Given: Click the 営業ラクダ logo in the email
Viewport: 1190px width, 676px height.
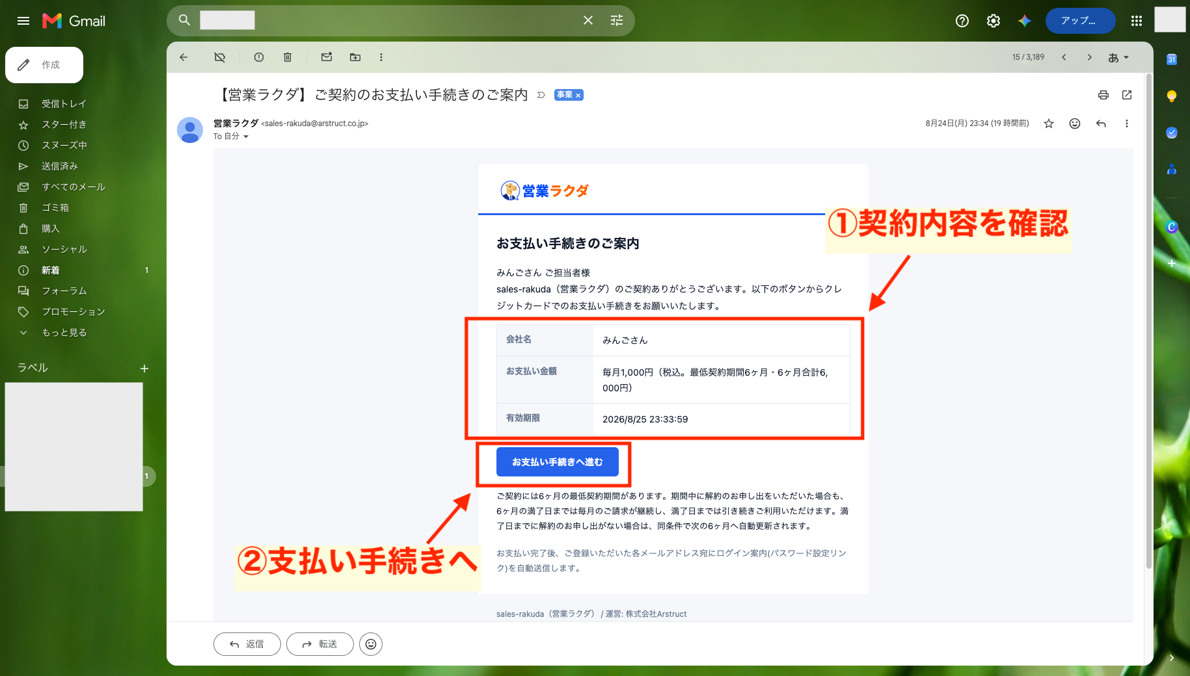Looking at the screenshot, I should pos(545,190).
